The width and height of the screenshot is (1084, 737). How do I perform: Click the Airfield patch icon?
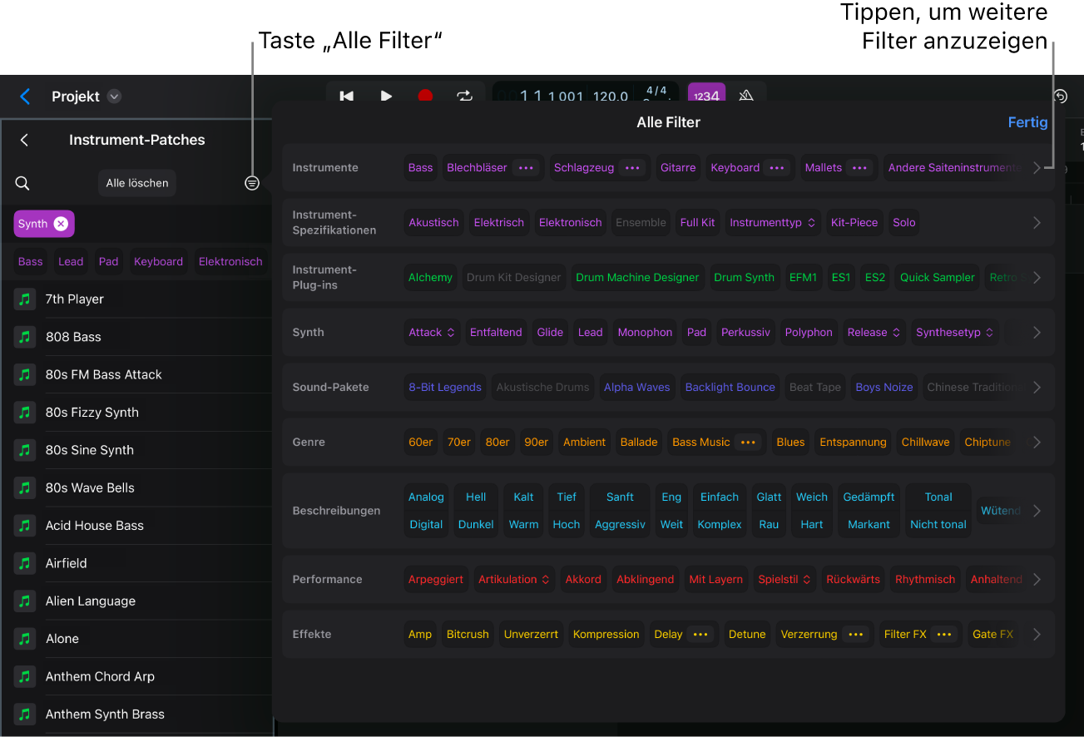[25, 563]
